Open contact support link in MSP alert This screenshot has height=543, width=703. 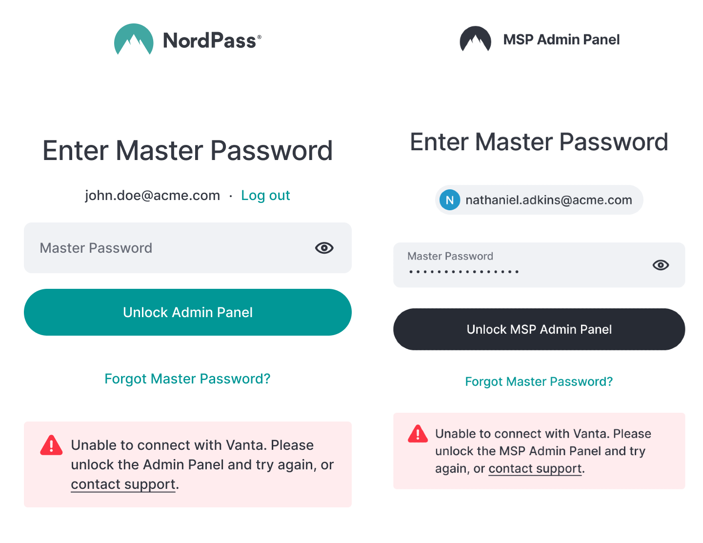[x=535, y=469]
